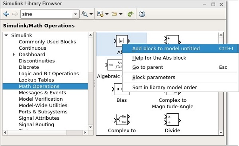Viewport: 239px width, 146px height.
Task: Select the Complex to Real-Imag block icon
Action: [122, 119]
